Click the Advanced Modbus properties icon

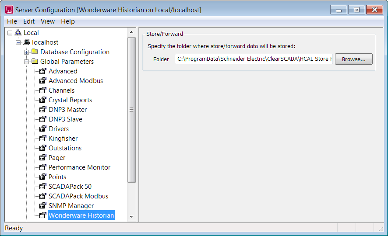click(43, 80)
